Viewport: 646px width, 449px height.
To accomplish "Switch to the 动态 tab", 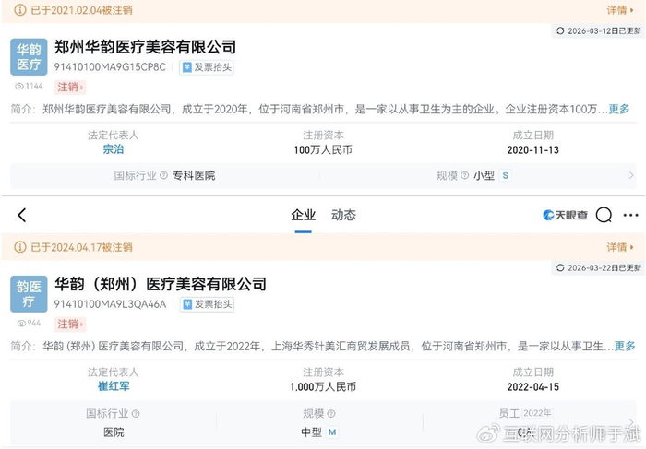I will coord(343,215).
